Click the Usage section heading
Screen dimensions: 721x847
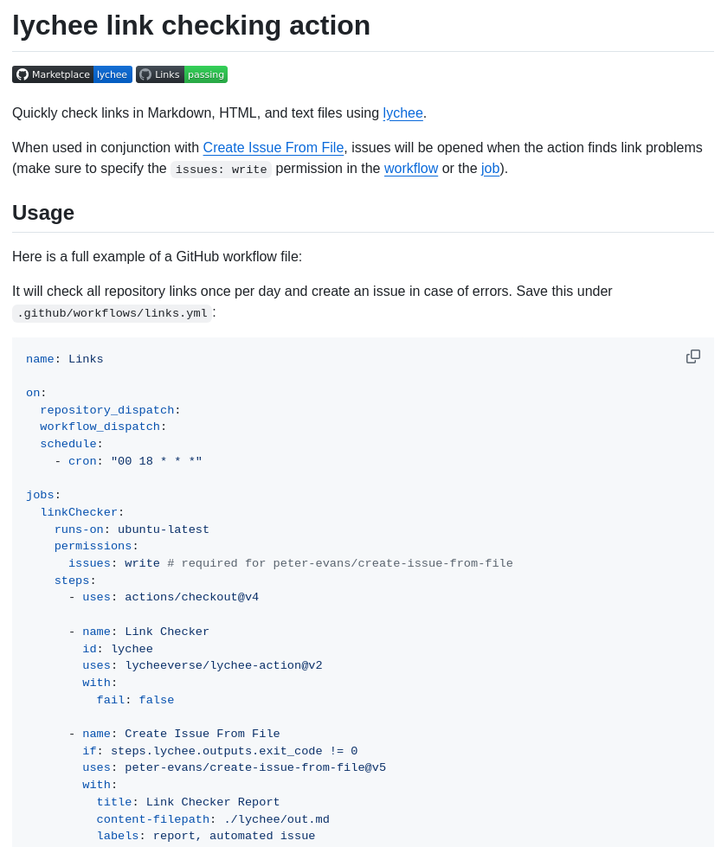pos(43,213)
